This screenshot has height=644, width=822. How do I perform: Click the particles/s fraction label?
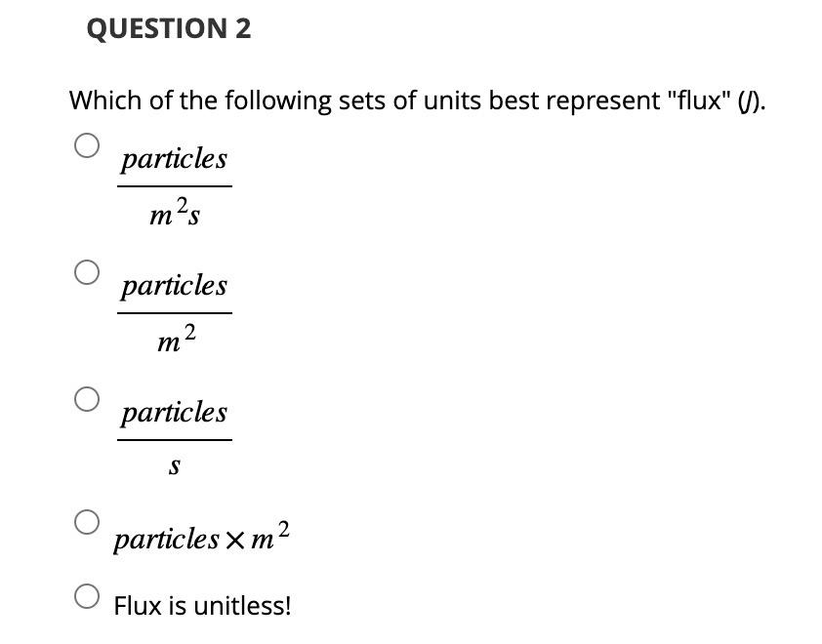pyautogui.click(x=174, y=437)
